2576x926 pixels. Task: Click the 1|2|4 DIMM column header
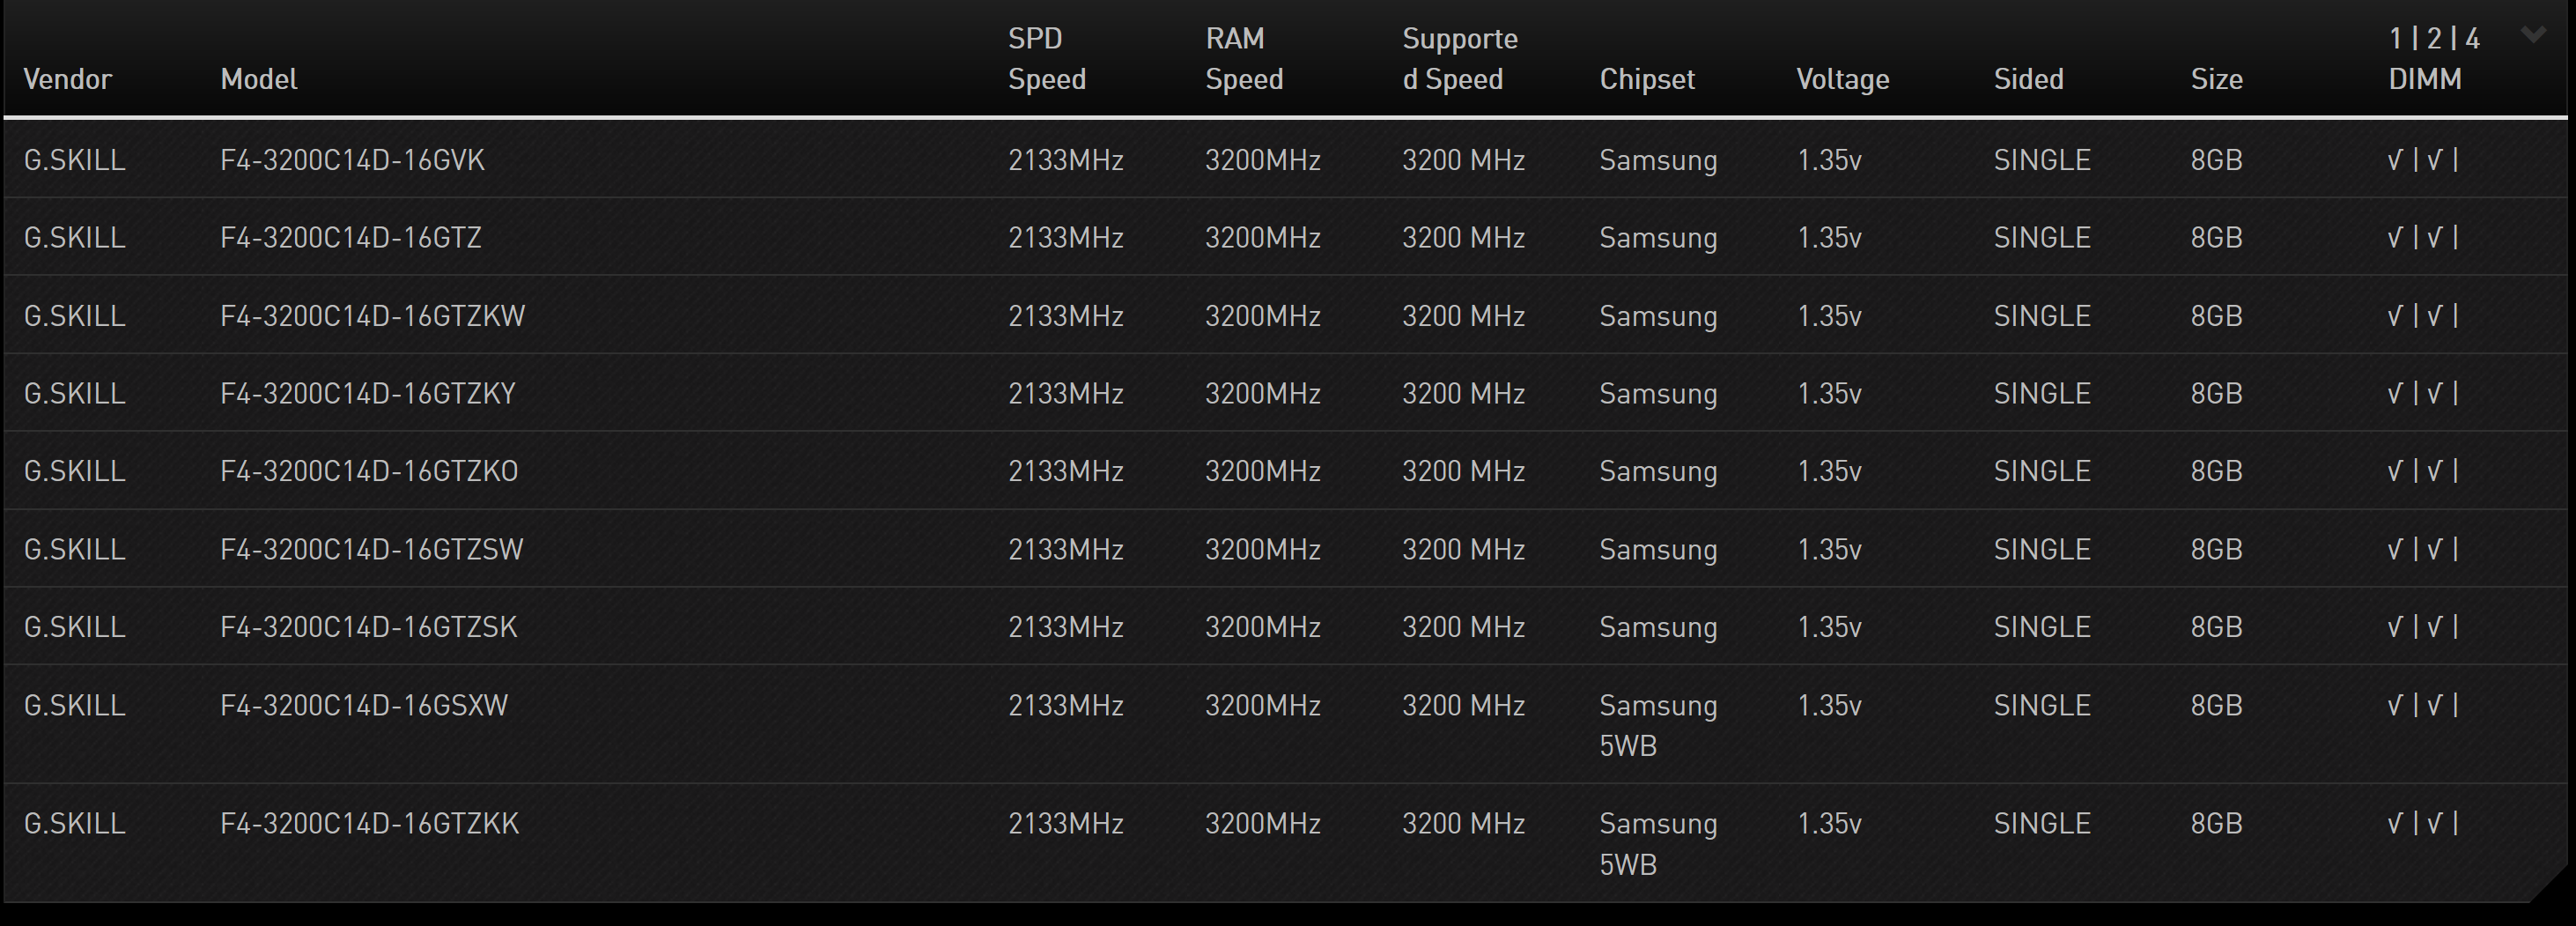pyautogui.click(x=2432, y=59)
